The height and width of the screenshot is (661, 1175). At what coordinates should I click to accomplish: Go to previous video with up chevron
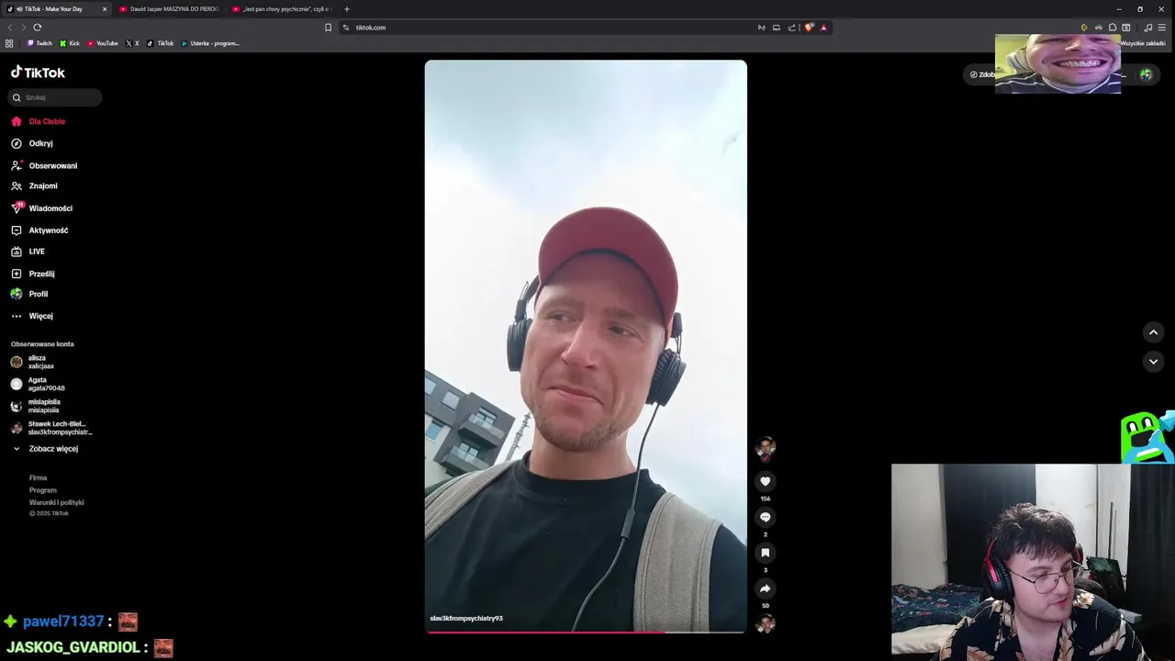click(x=1153, y=332)
